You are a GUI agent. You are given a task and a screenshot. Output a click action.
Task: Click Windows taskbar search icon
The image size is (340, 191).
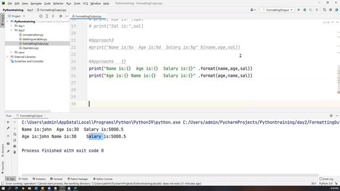10,188
